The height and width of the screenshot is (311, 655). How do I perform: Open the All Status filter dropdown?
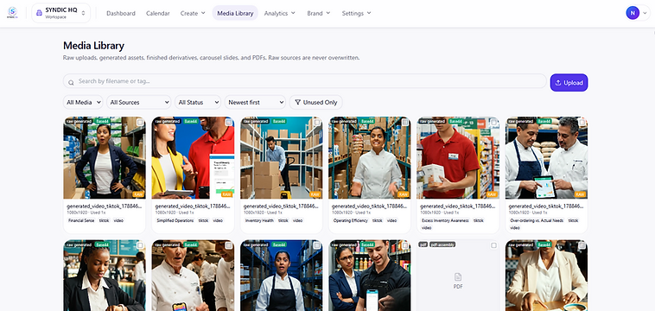coord(198,102)
